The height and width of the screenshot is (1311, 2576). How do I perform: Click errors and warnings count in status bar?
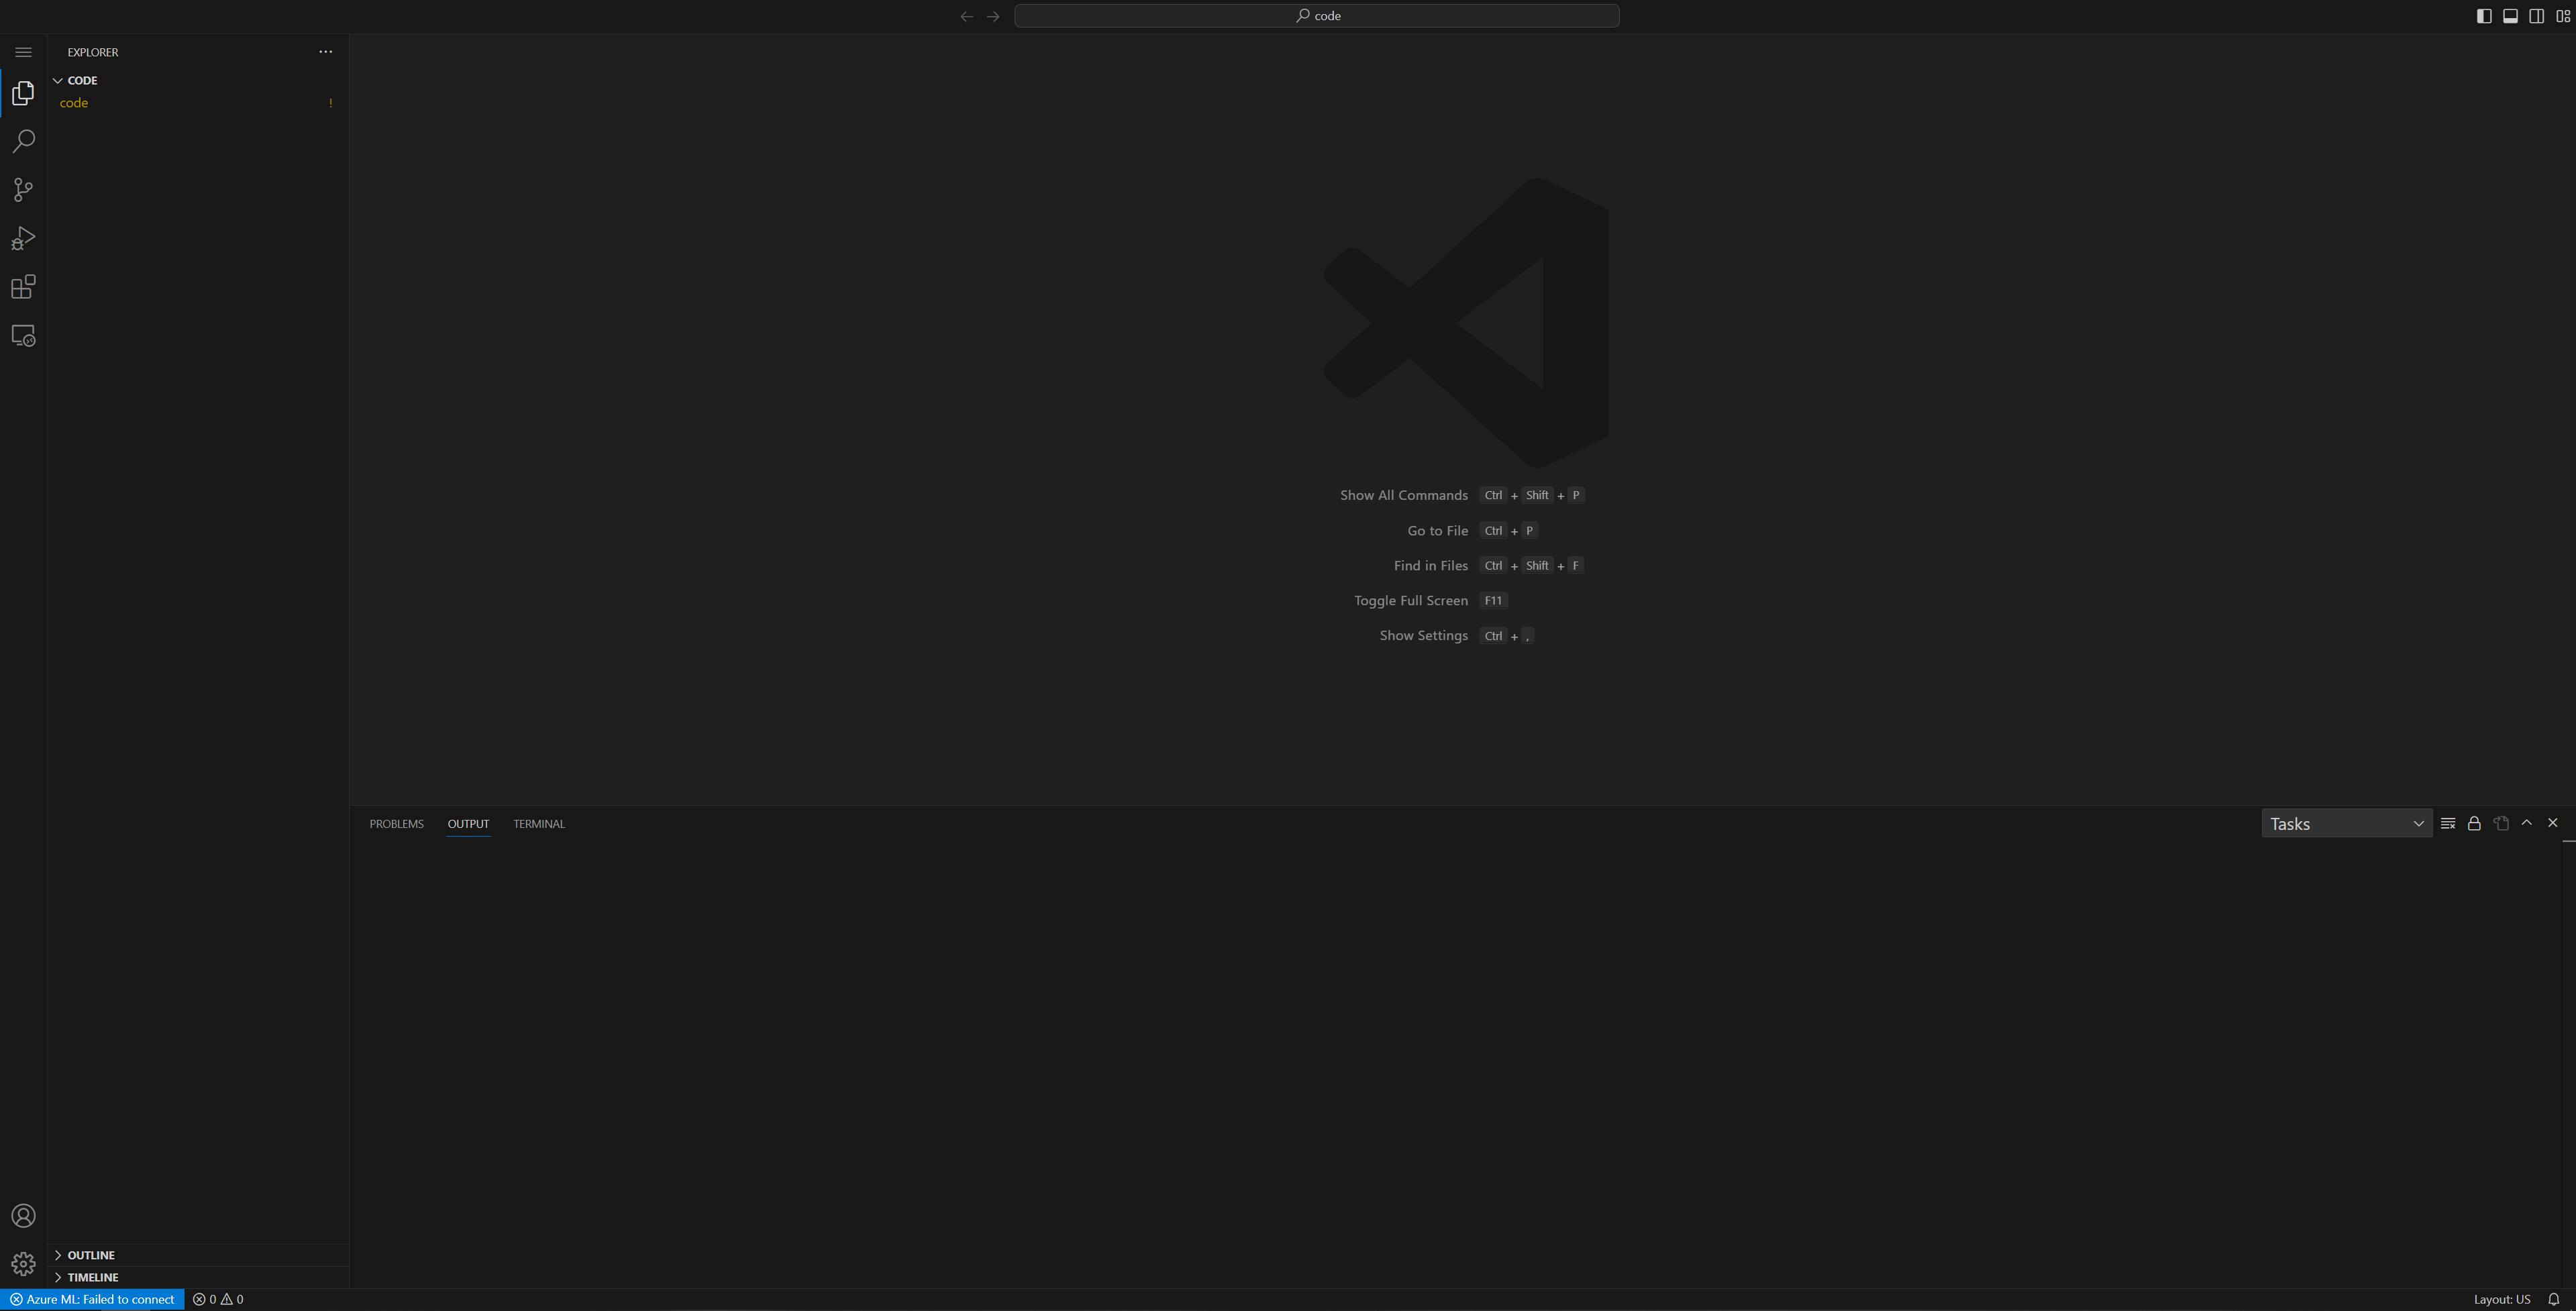(218, 1299)
